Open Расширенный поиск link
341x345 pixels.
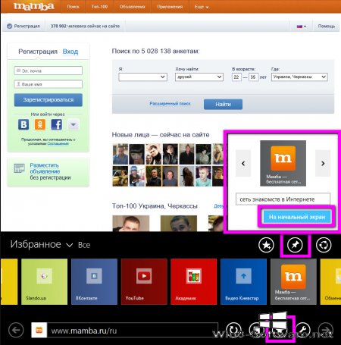click(170, 104)
